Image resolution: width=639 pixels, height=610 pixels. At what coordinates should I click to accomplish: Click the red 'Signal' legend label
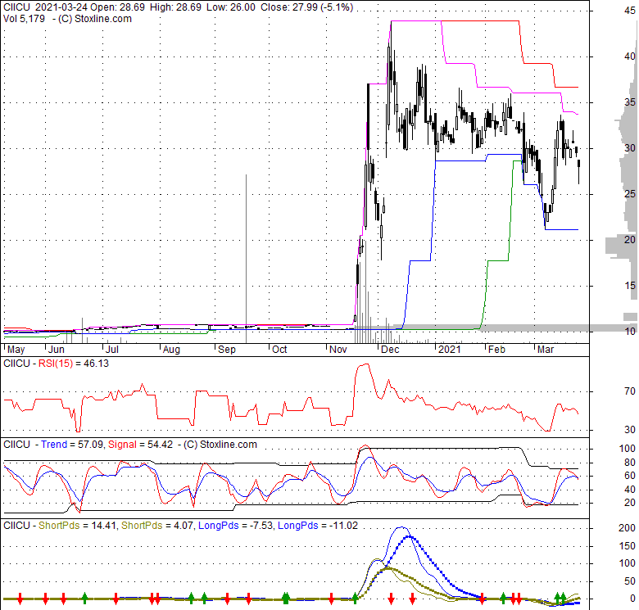point(122,445)
